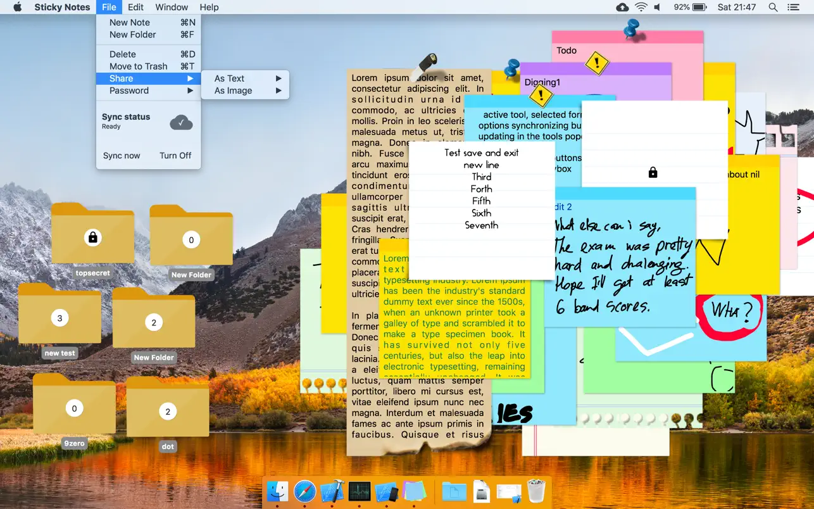
Task: Open the Password submenu
Action: click(x=128, y=91)
